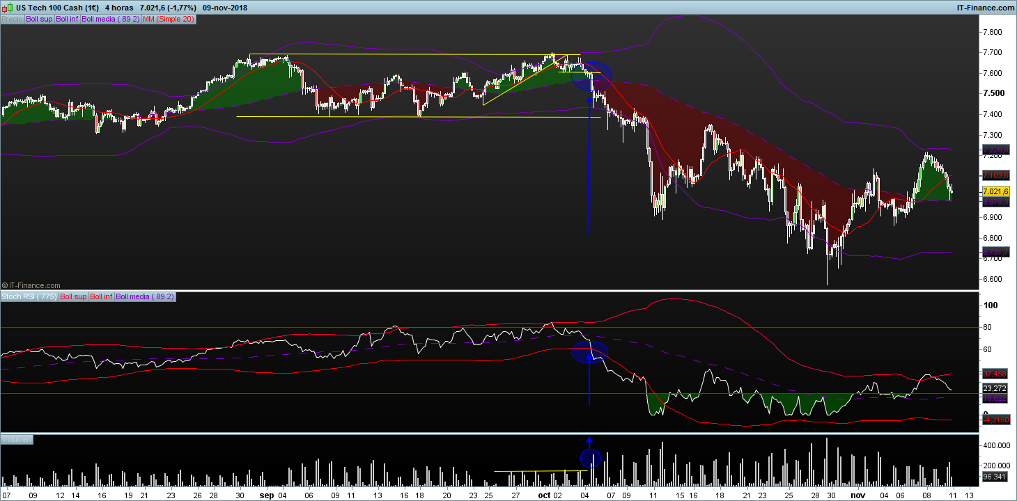1017x501 pixels.
Task: Click the purple 6.731,7 lower band price tag
Action: (995, 252)
